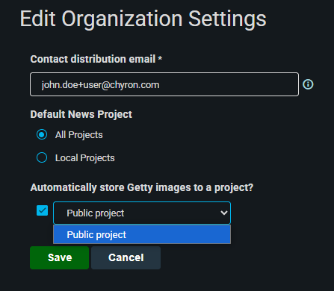Click the Local Projects label text
Screen dimensions: 334x291
[85, 158]
